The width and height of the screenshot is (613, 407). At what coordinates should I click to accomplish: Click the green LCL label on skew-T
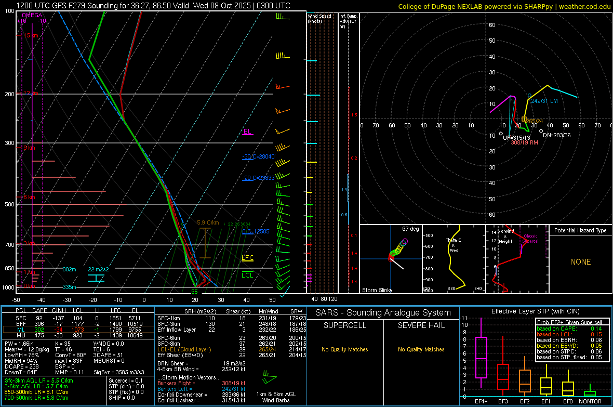[247, 275]
